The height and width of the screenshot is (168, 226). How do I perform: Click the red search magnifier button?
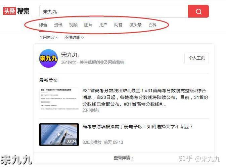[198, 11]
